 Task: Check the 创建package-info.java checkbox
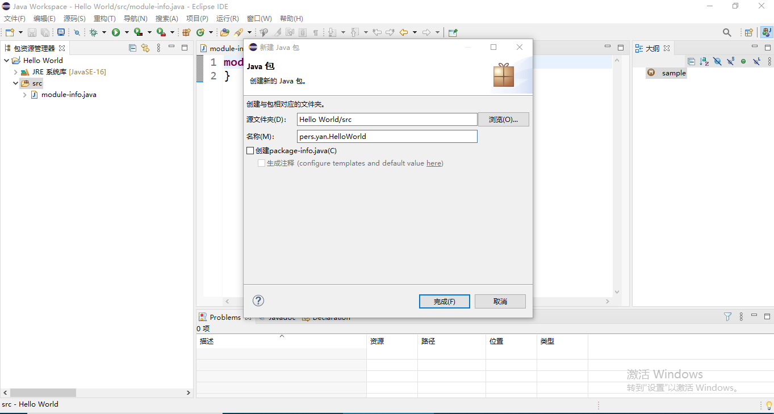click(x=250, y=151)
